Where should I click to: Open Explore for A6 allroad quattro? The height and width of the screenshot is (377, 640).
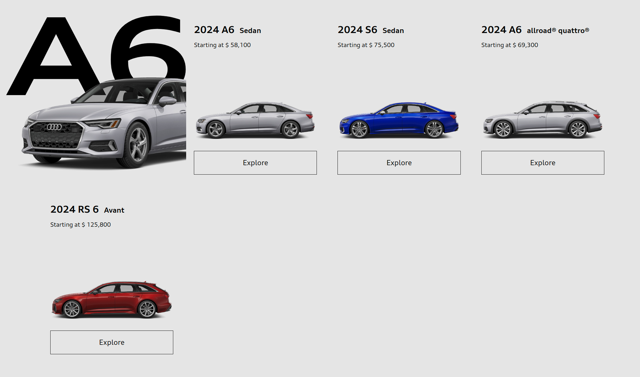click(x=543, y=163)
